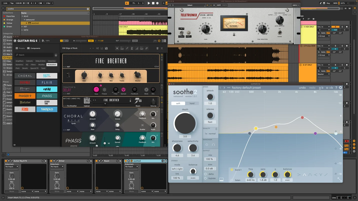Add the PHASER 9 component
The image size is (358, 201).
25,96
